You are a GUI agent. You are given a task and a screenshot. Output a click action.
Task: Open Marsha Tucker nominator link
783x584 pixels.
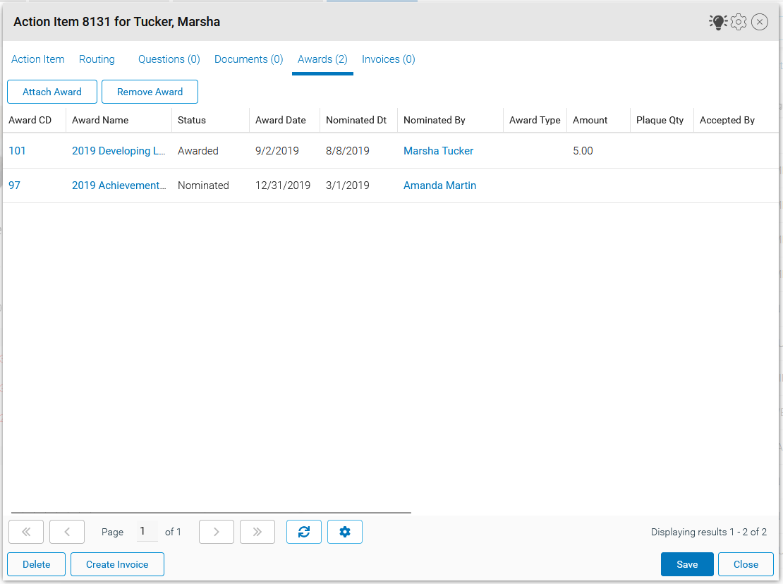(439, 151)
